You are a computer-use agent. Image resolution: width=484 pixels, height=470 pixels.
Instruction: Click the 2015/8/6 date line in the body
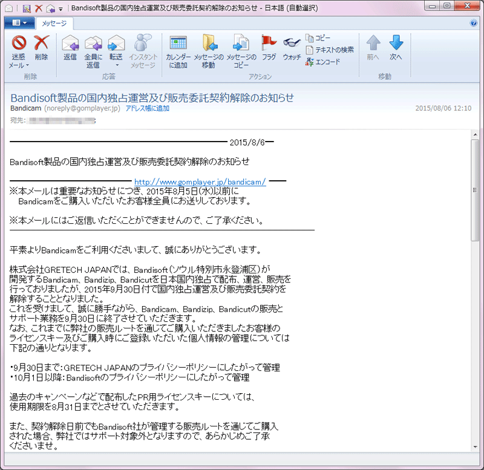[x=247, y=142]
